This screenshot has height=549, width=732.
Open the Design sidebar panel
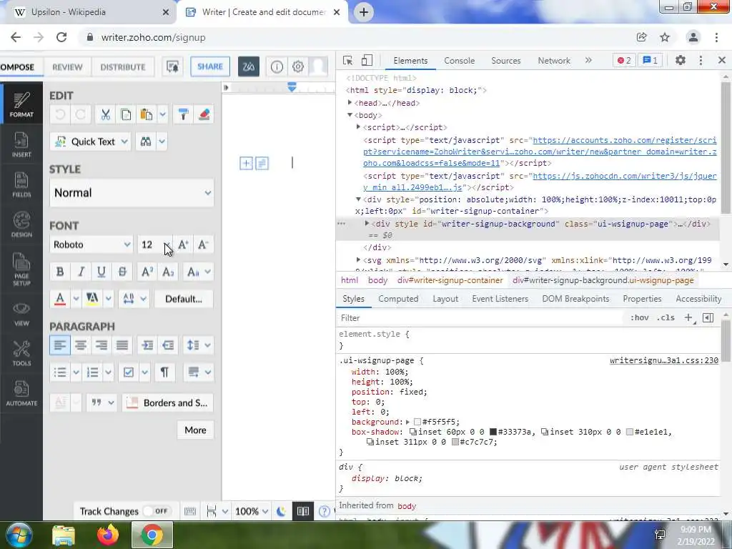coord(21,225)
